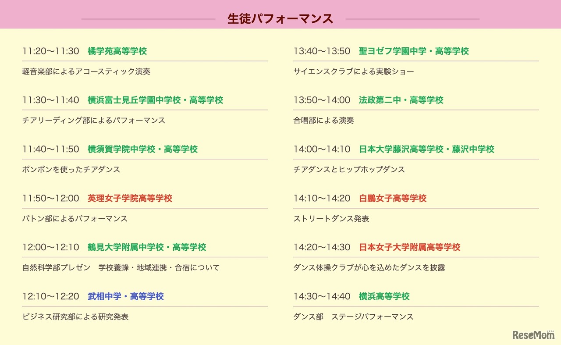This screenshot has height=345, width=561.
Task: Click the 横浜高等学校 school name
Action: pyautogui.click(x=384, y=297)
